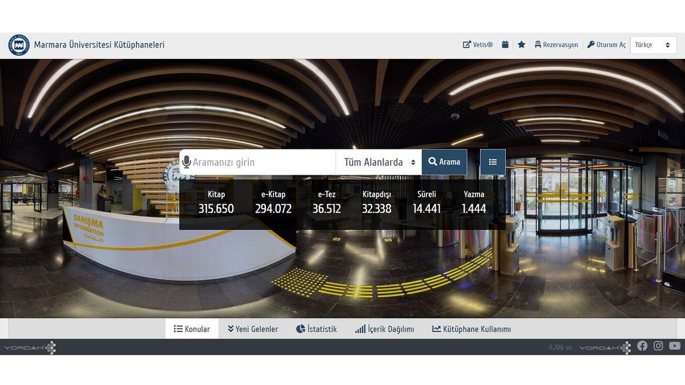Select the Konular tab
685x385 pixels.
pos(192,329)
